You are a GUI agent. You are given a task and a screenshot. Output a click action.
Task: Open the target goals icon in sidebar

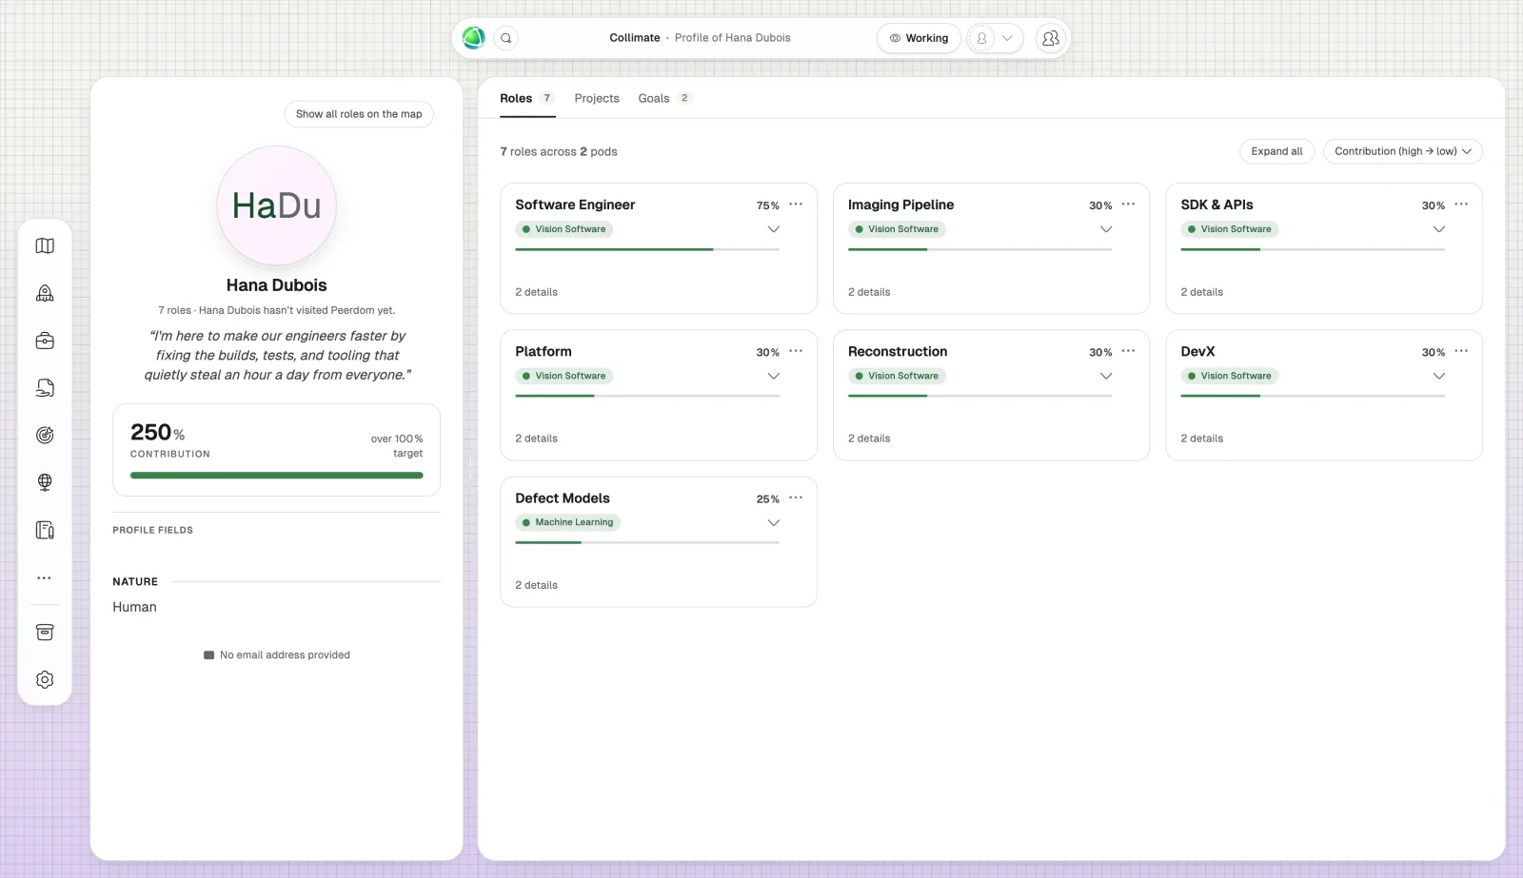45,435
